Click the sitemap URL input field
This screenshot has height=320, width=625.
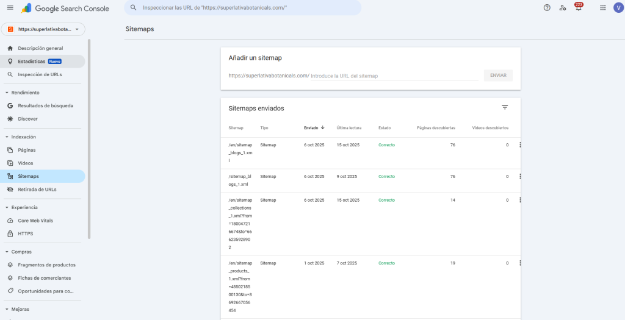point(394,76)
